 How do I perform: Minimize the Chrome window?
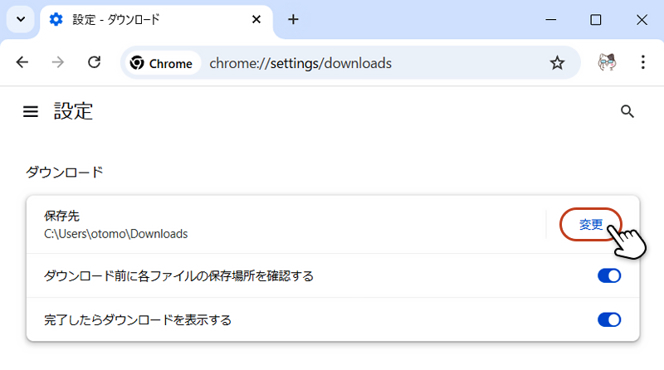[x=550, y=19]
